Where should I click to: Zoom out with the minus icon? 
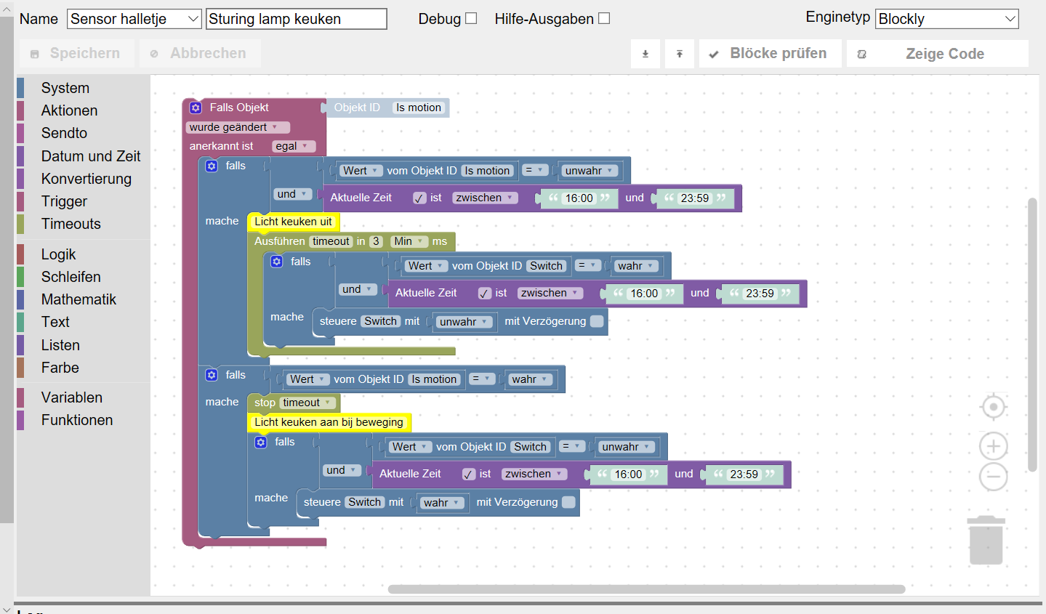pyautogui.click(x=993, y=477)
